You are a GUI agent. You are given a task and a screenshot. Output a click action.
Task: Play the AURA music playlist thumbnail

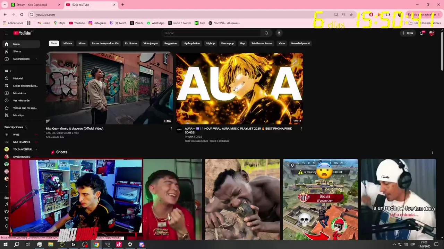pyautogui.click(x=239, y=89)
